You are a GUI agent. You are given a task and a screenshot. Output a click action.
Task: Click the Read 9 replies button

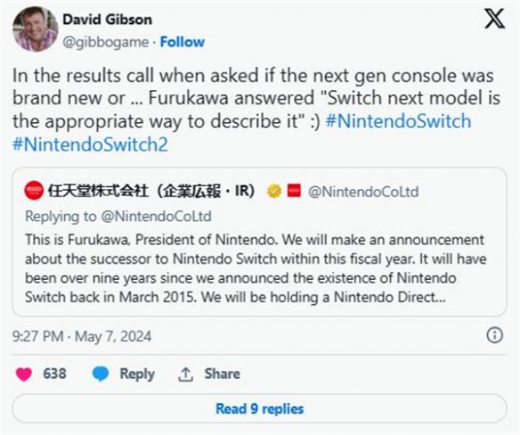[259, 408]
